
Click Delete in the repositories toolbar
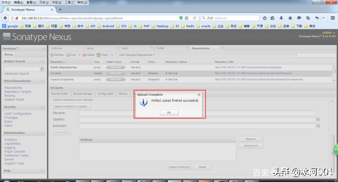89,55
